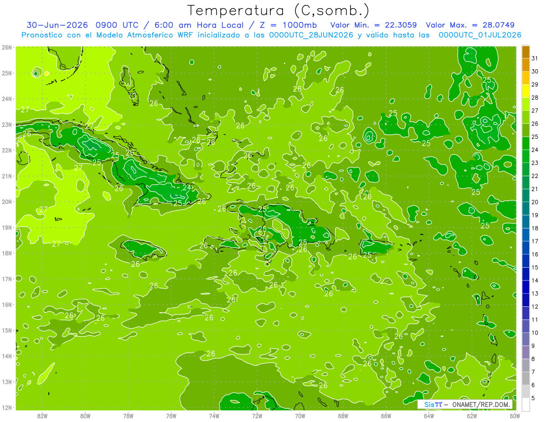Click the "0000UTC_01JUL2026" valid-until time text
Screen dimensions: 547x422
(480, 35)
